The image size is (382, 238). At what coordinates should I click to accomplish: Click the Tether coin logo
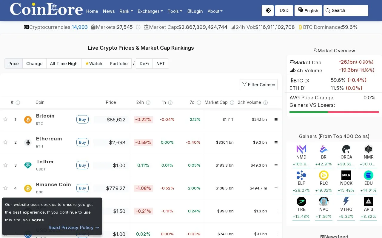28,165
